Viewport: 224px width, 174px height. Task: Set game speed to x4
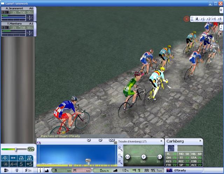[214, 19]
